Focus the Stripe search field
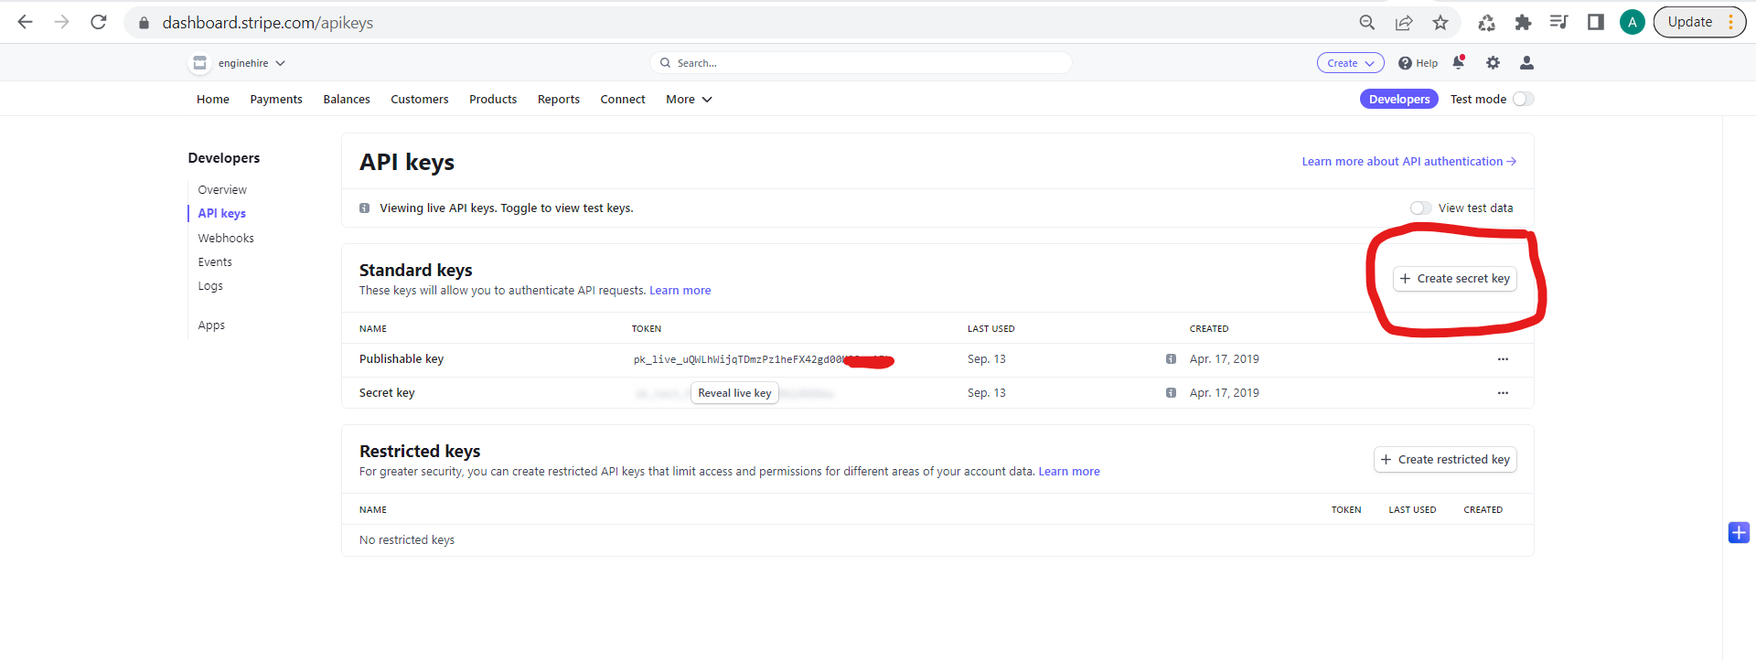Viewport: 1756px width, 661px height. tap(861, 63)
